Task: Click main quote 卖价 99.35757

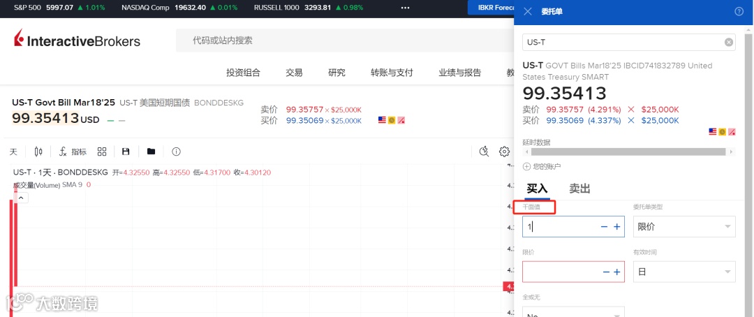Action: [x=304, y=109]
